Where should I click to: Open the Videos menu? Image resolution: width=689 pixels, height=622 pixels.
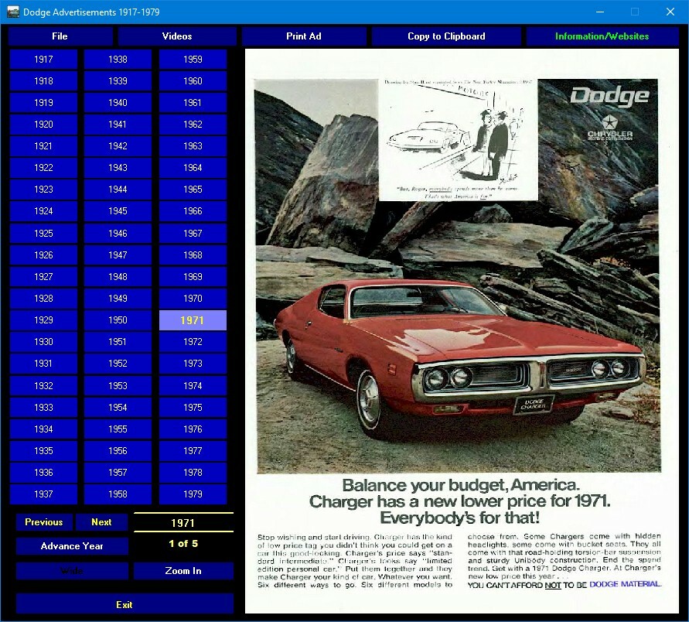click(179, 36)
